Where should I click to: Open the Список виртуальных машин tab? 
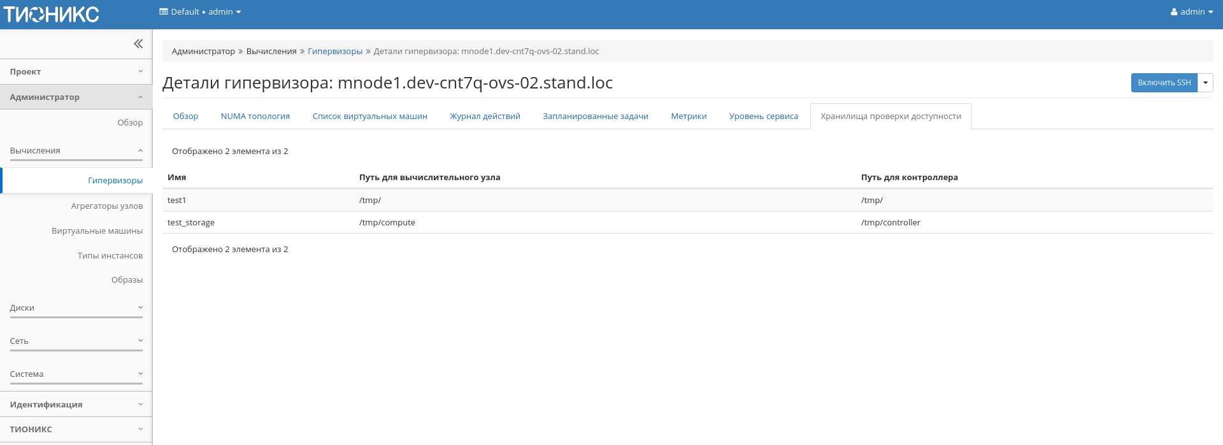pos(369,117)
